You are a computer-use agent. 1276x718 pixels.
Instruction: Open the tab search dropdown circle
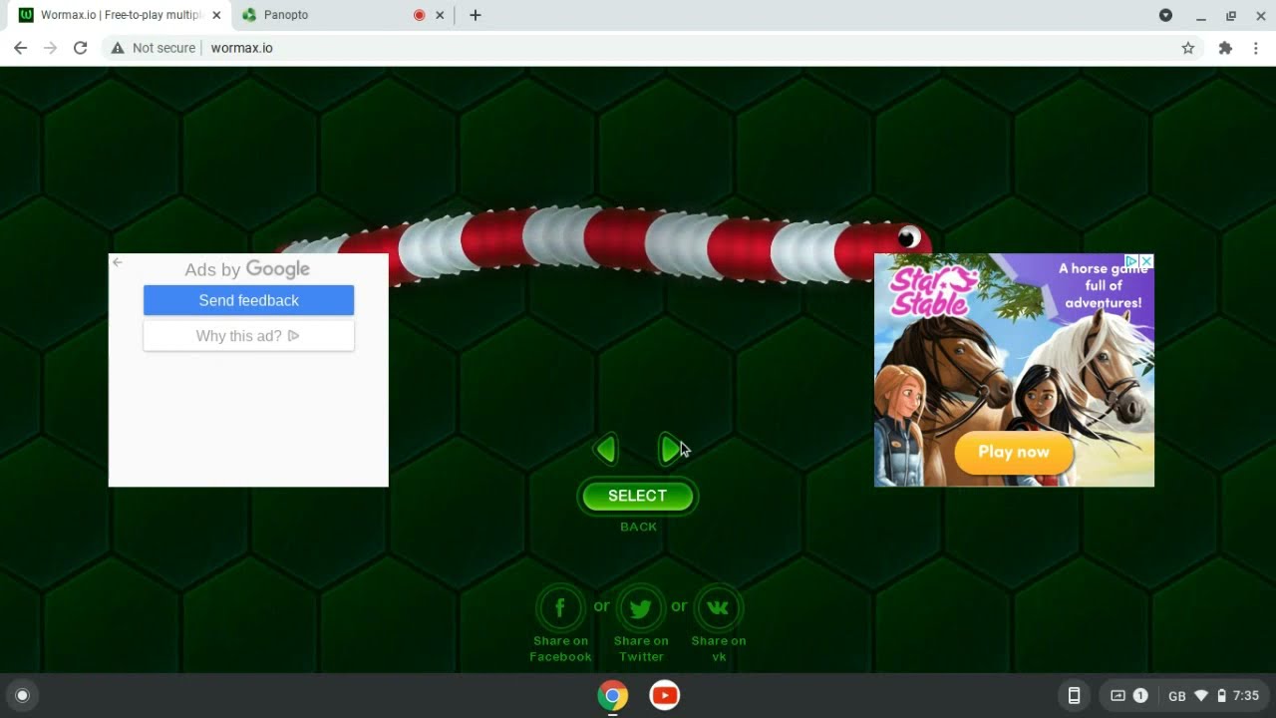(x=1165, y=15)
